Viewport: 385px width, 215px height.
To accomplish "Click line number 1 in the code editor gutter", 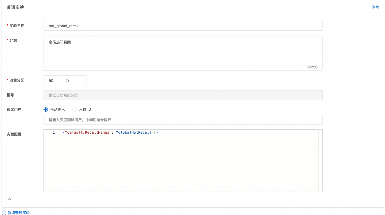I will [54, 132].
